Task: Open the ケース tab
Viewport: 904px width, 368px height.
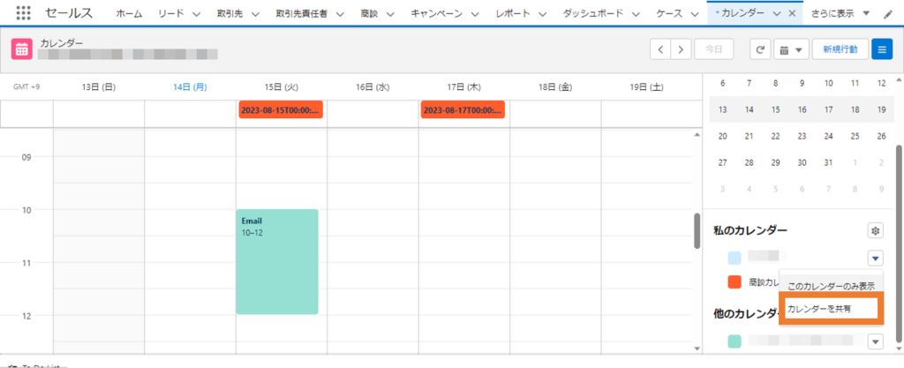Action: [669, 14]
